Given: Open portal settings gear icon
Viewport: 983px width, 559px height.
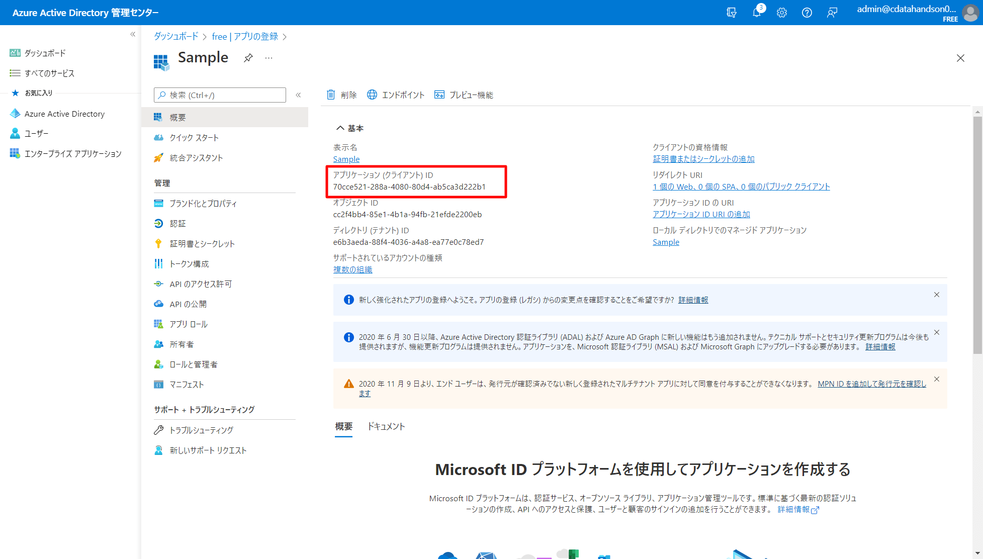Looking at the screenshot, I should tap(781, 13).
